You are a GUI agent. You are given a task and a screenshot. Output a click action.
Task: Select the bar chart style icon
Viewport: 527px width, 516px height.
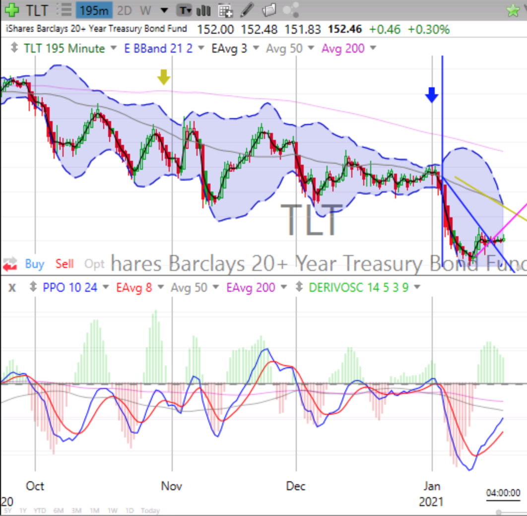coord(203,10)
